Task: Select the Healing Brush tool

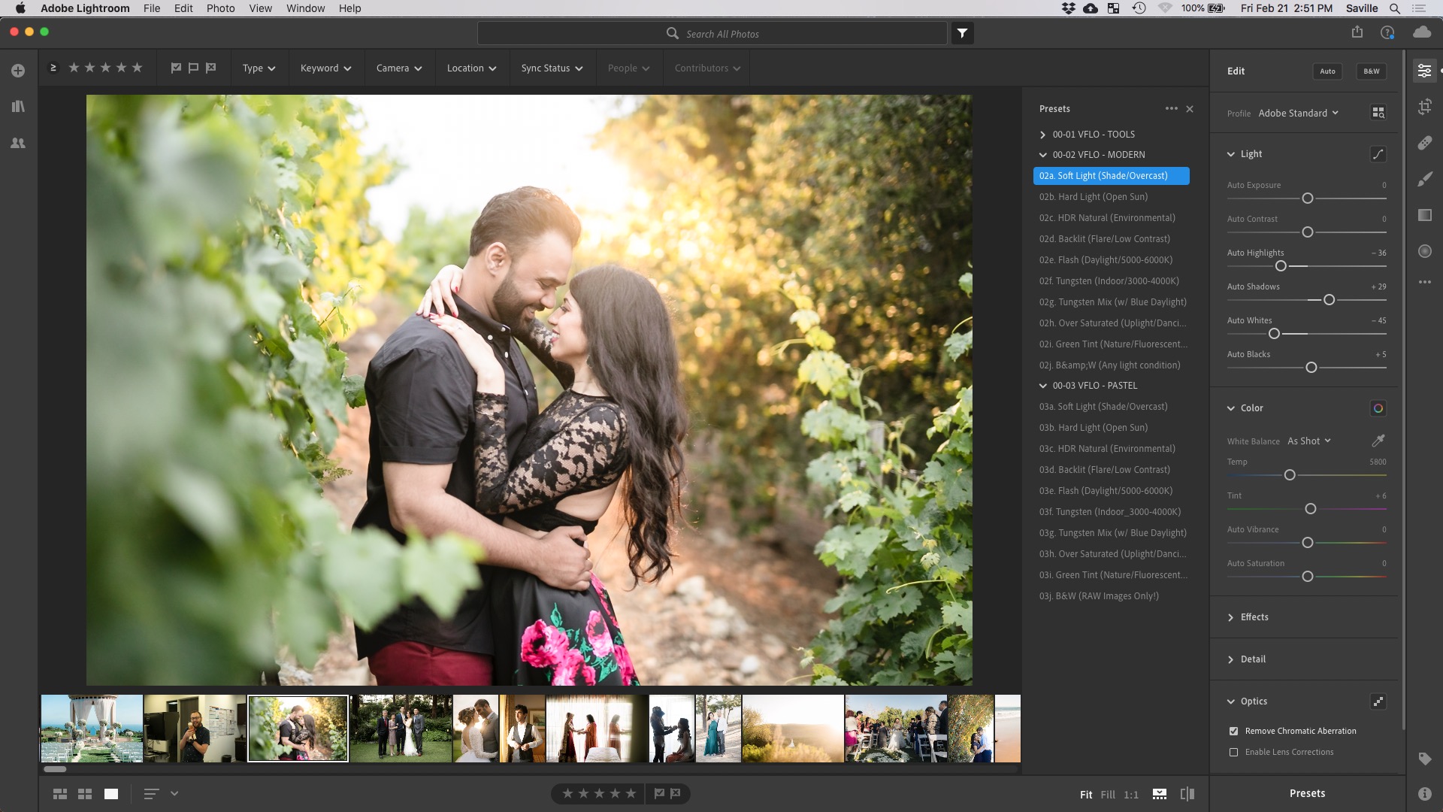Action: point(1425,143)
